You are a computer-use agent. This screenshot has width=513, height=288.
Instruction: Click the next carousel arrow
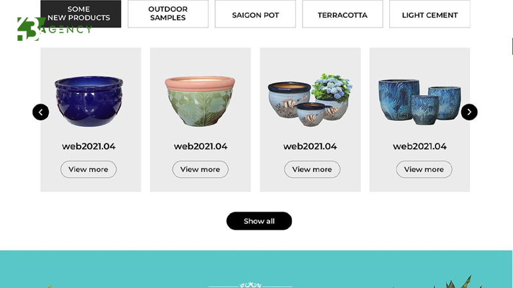coord(469,112)
